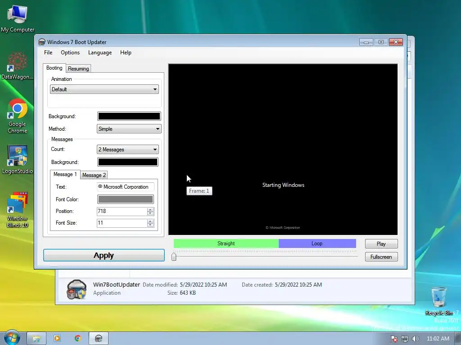Open the media player taskbar icon
Image resolution: width=461 pixels, height=345 pixels.
[57, 339]
